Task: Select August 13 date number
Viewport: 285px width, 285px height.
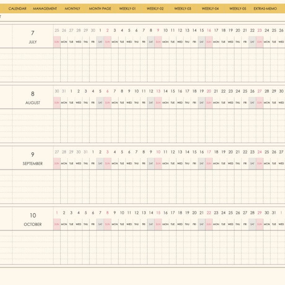Action: [x=158, y=91]
